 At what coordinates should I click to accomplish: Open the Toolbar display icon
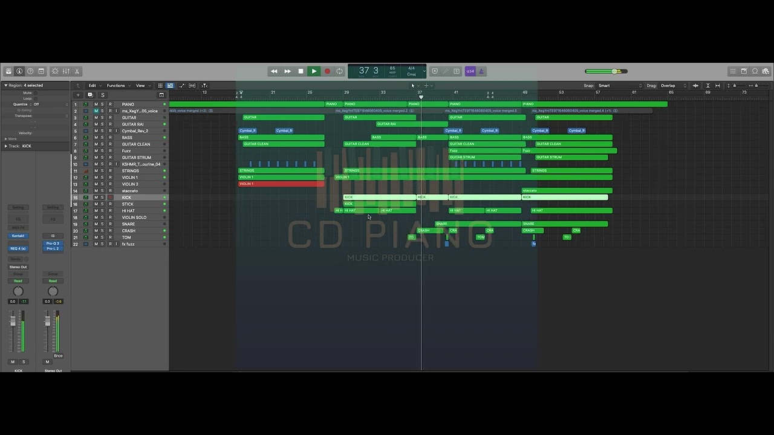[41, 71]
